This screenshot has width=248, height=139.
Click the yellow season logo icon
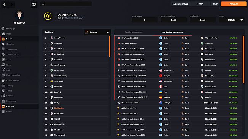pyautogui.click(x=48, y=16)
